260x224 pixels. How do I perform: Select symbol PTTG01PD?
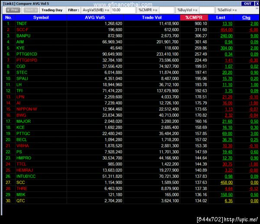coord(27,60)
